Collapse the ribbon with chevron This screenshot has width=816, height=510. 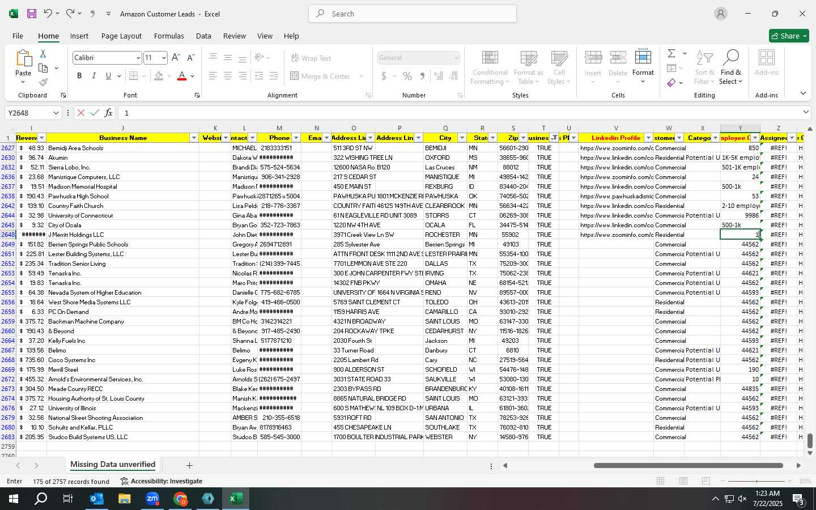point(803,93)
